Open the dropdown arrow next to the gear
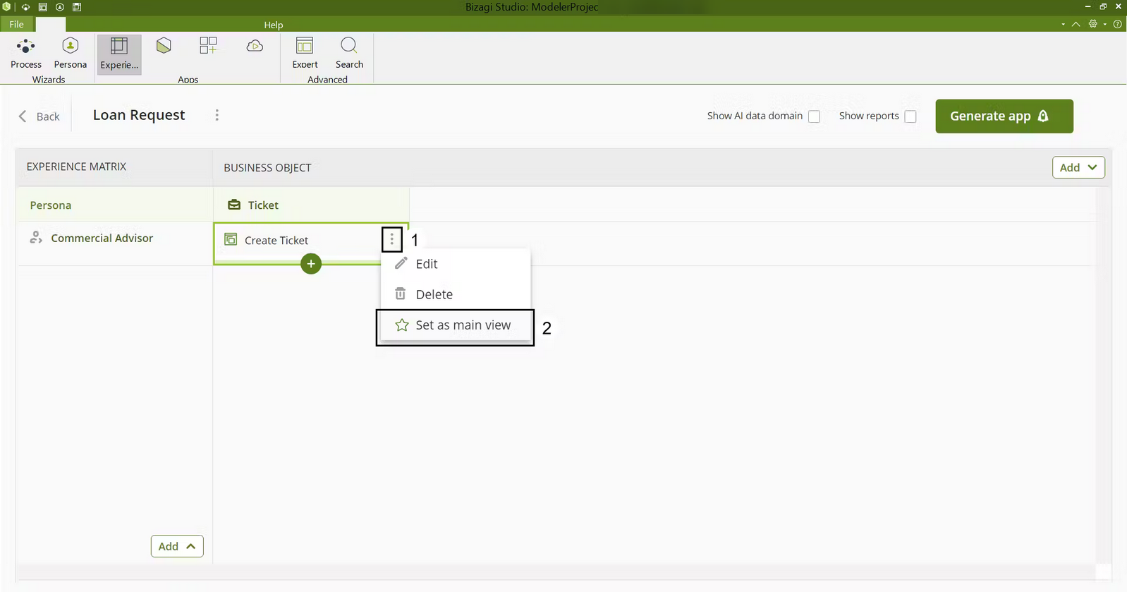Image resolution: width=1127 pixels, height=592 pixels. [1105, 24]
